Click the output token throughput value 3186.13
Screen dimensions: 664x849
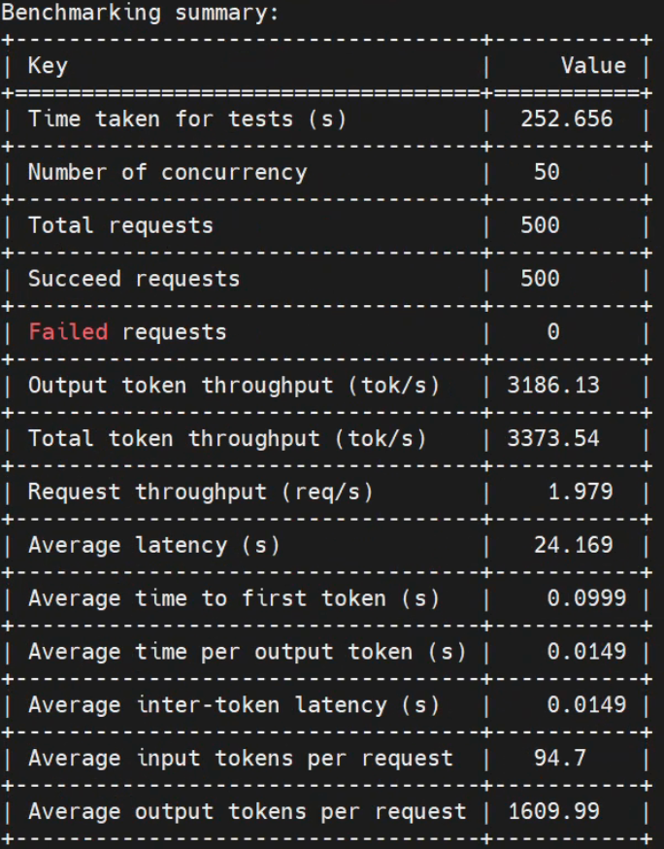[x=553, y=386]
